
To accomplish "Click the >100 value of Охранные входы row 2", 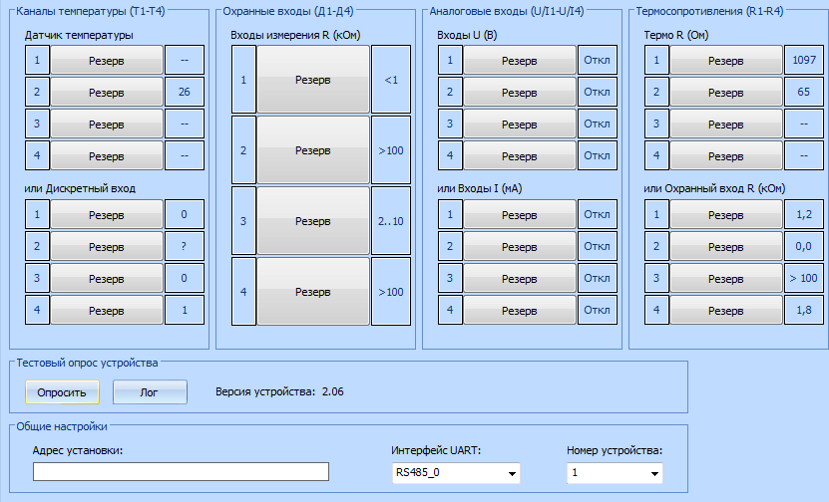I will click(x=391, y=150).
